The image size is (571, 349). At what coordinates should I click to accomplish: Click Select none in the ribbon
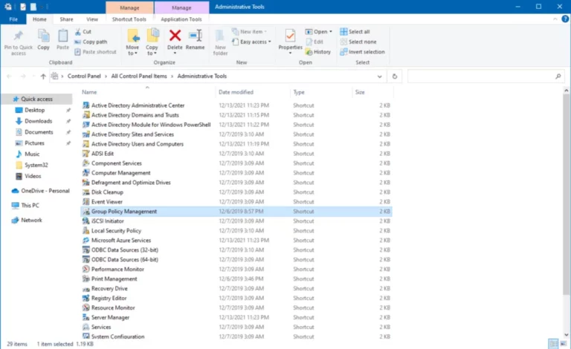(358, 42)
